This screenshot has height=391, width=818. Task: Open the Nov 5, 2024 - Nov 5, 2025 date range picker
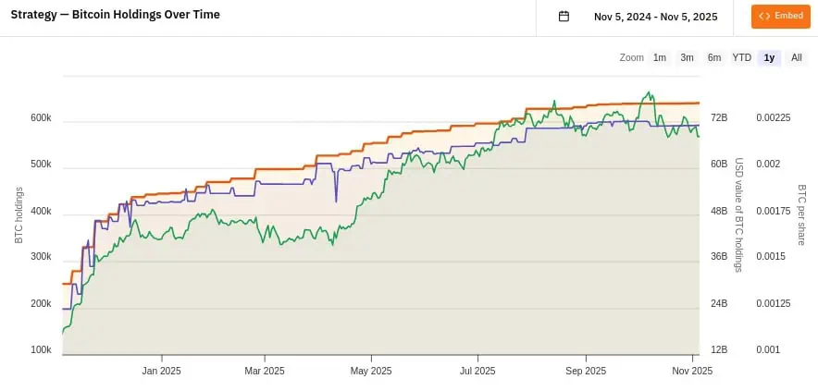pos(655,17)
